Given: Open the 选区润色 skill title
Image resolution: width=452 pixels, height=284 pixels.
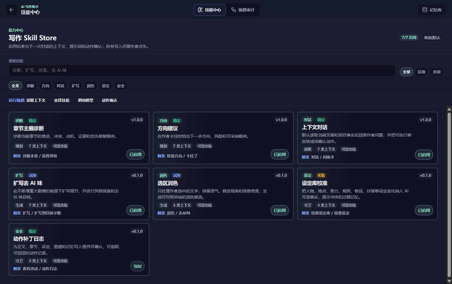Looking at the screenshot, I should (x=168, y=183).
